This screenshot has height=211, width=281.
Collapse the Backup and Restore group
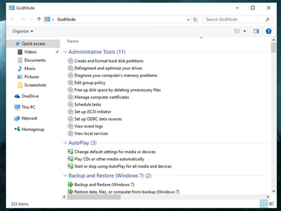[x=65, y=176]
